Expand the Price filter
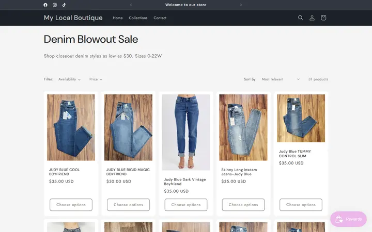This screenshot has height=232, width=372. point(96,79)
